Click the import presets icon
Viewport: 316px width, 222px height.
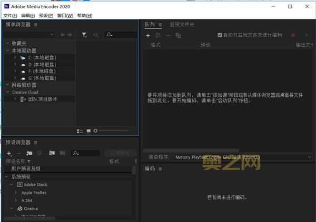click(52, 153)
